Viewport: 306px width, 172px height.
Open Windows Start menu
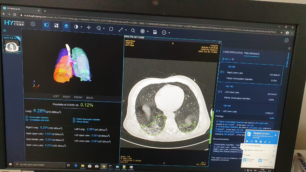[11, 164]
